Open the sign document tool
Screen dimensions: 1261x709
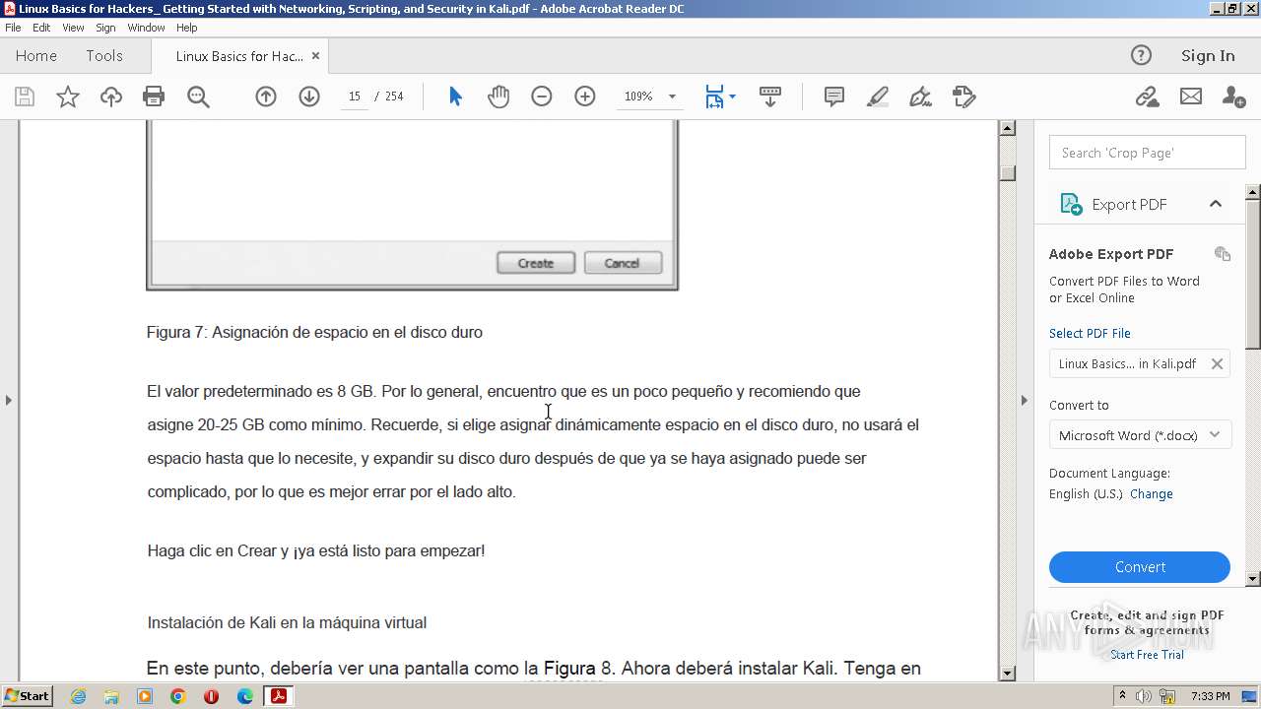pos(921,97)
